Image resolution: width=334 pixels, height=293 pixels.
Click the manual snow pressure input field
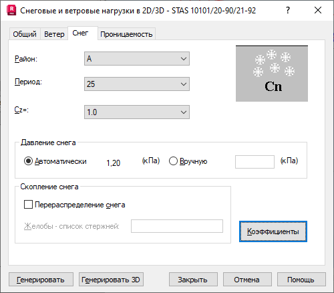point(255,162)
